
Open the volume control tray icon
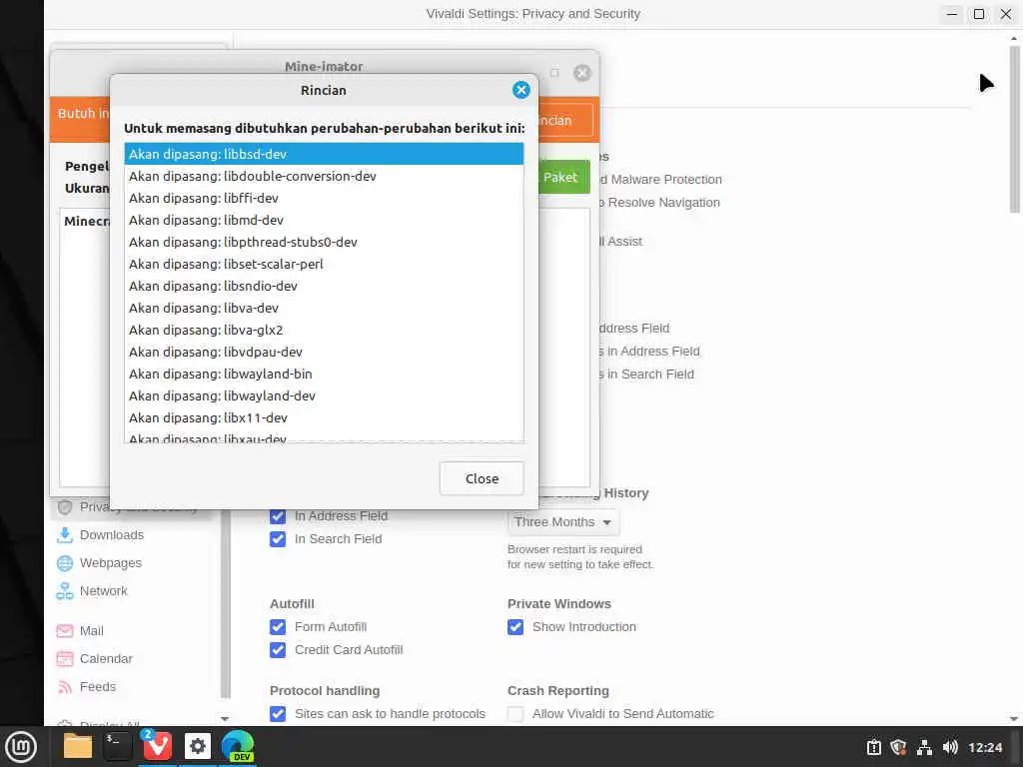coord(950,747)
